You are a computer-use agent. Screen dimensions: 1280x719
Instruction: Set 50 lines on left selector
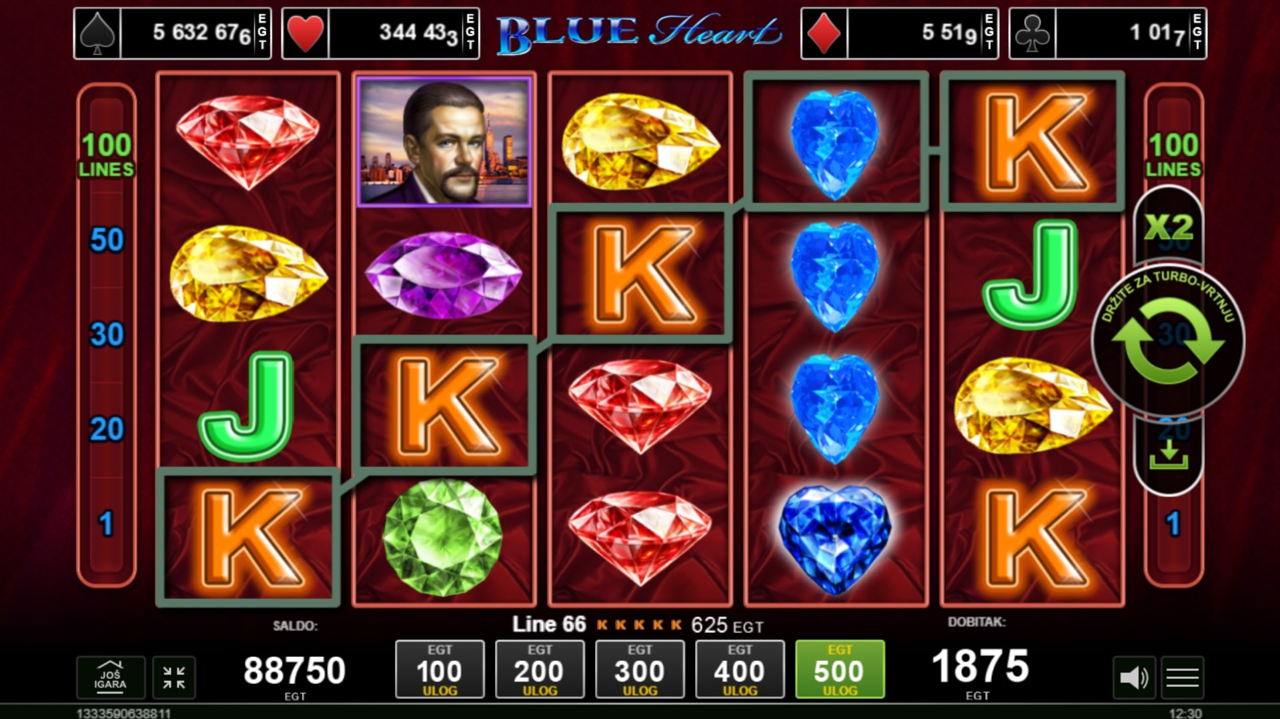point(107,240)
